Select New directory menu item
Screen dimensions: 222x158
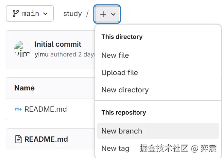pyautogui.click(x=125, y=90)
